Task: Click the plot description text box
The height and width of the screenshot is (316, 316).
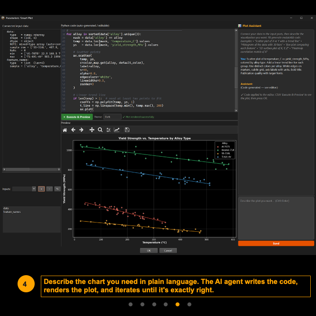Action: pyautogui.click(x=276, y=218)
